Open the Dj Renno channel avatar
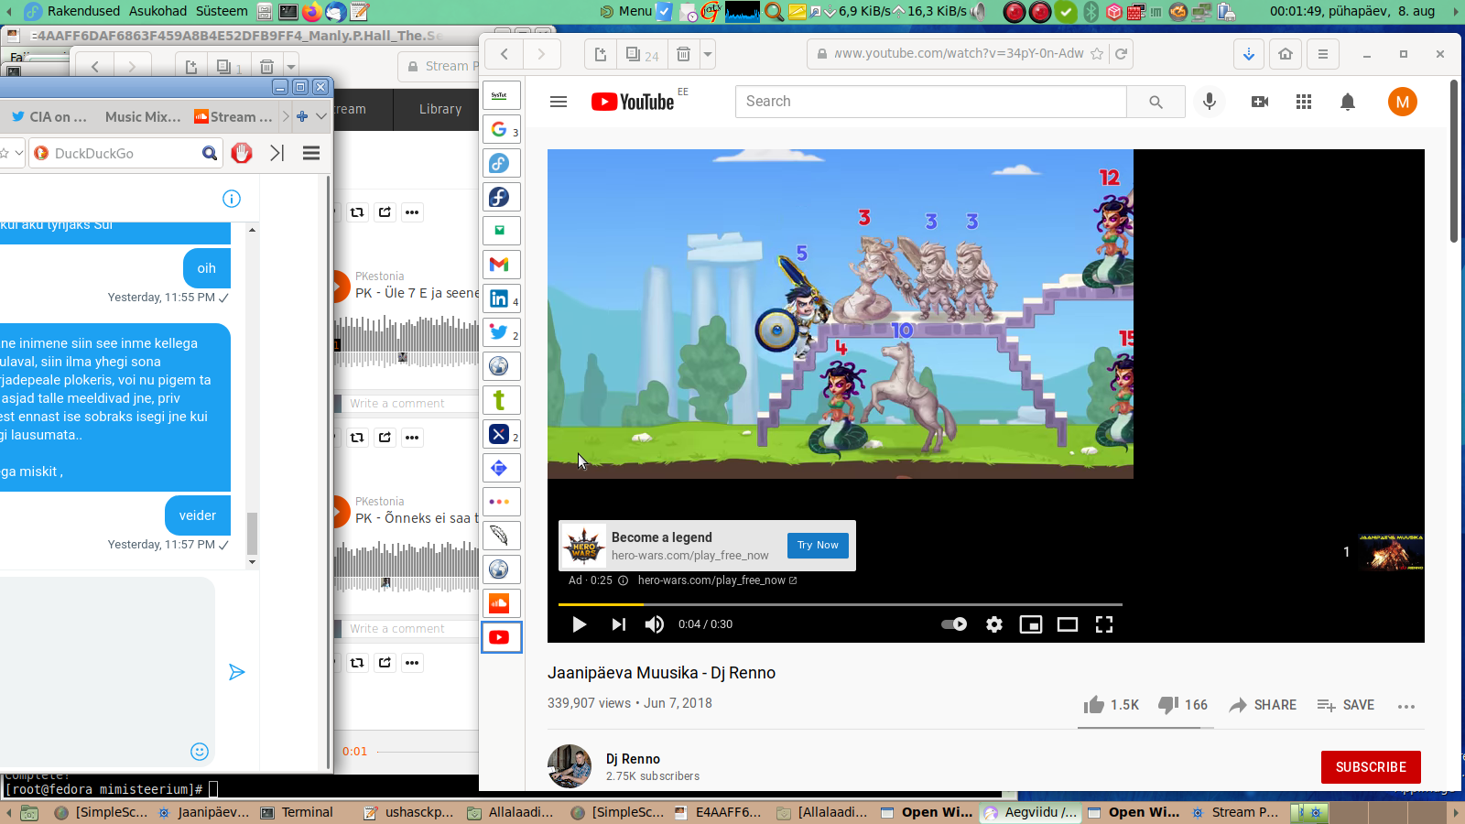 click(x=570, y=766)
